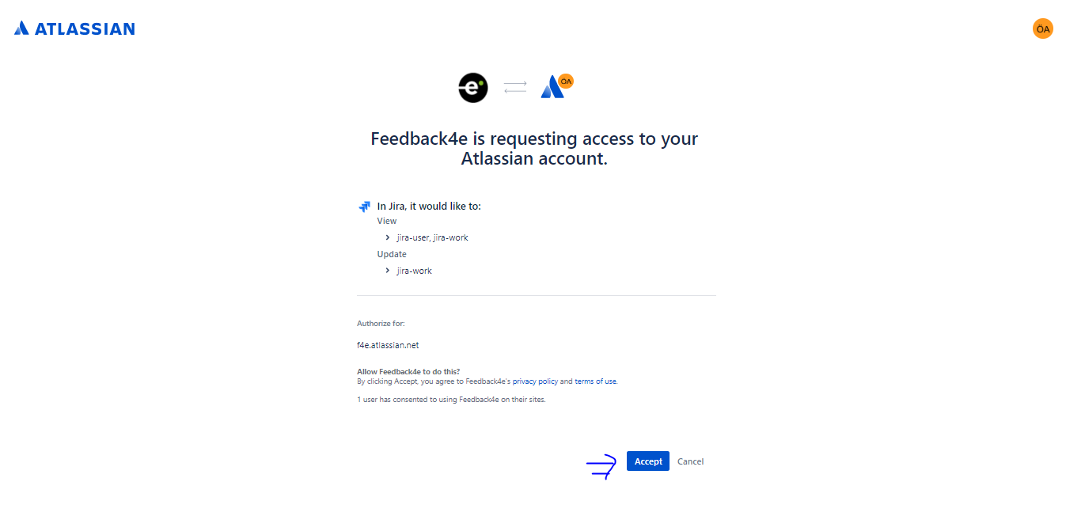Click the Feedback4e access request heading
1066x516 pixels.
pyautogui.click(x=534, y=148)
